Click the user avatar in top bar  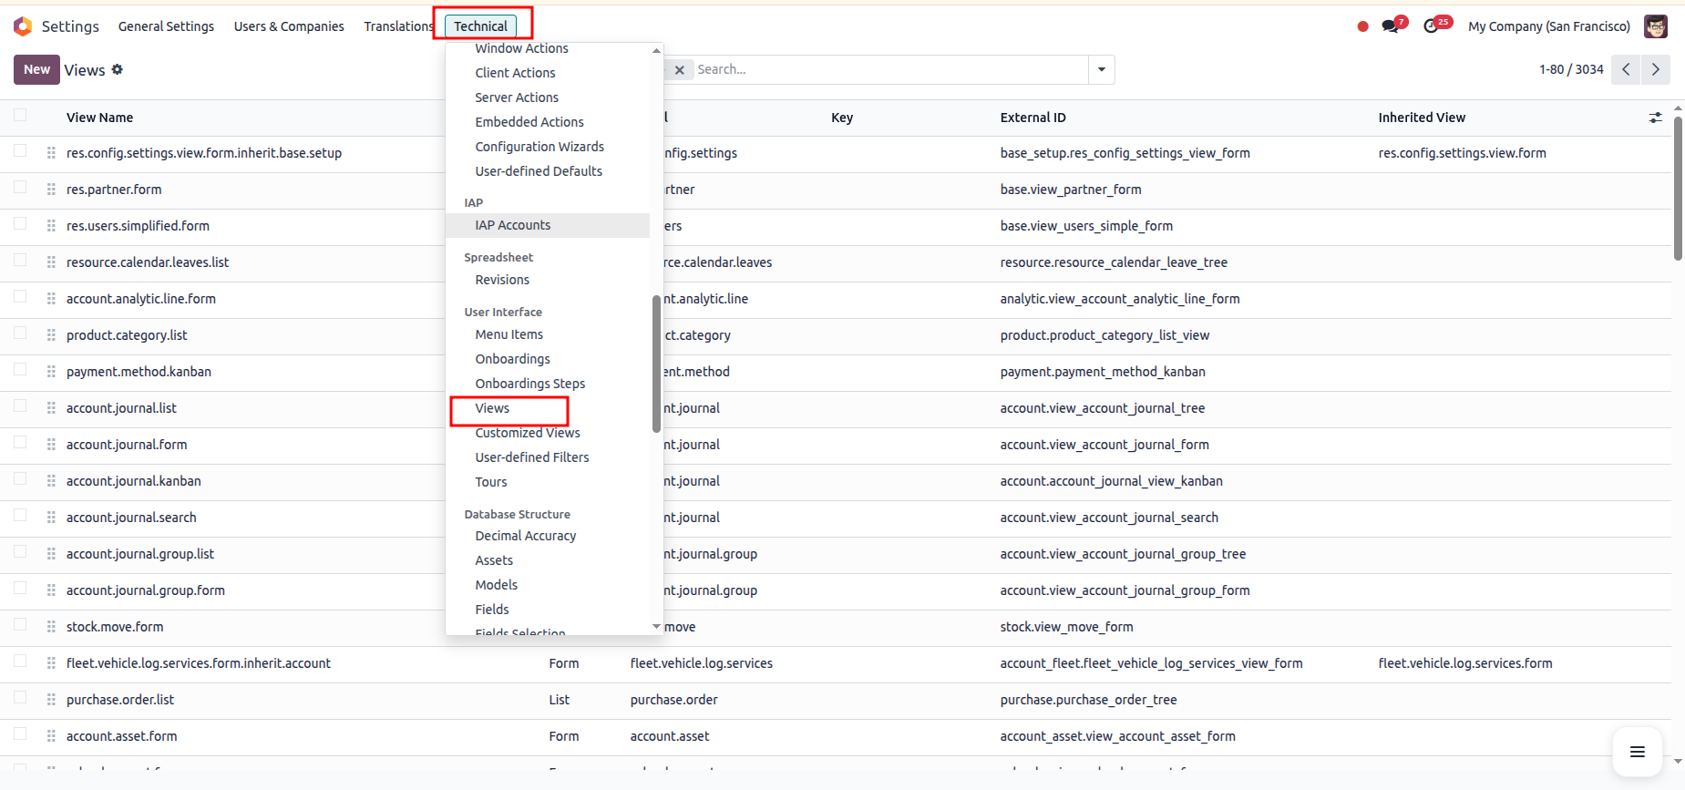pyautogui.click(x=1655, y=26)
